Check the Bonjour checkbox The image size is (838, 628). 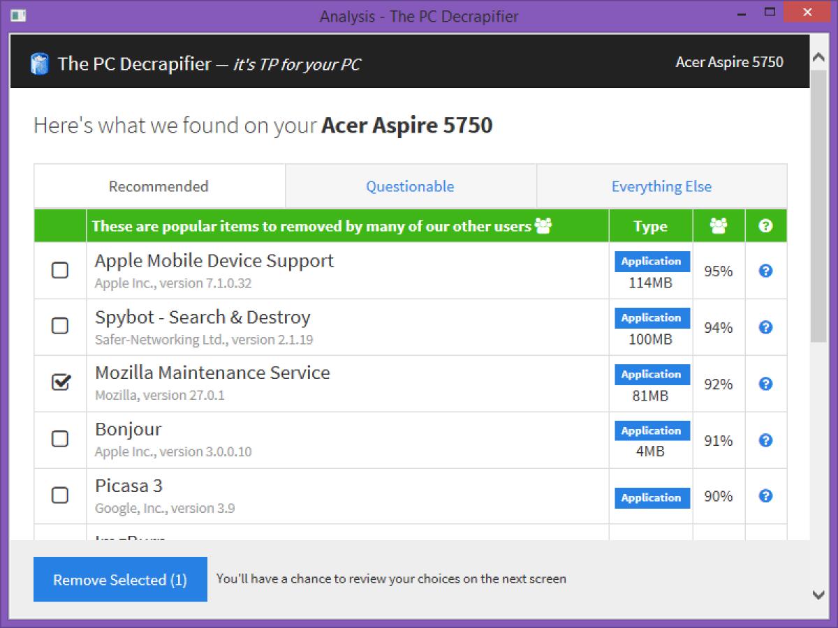(x=60, y=440)
